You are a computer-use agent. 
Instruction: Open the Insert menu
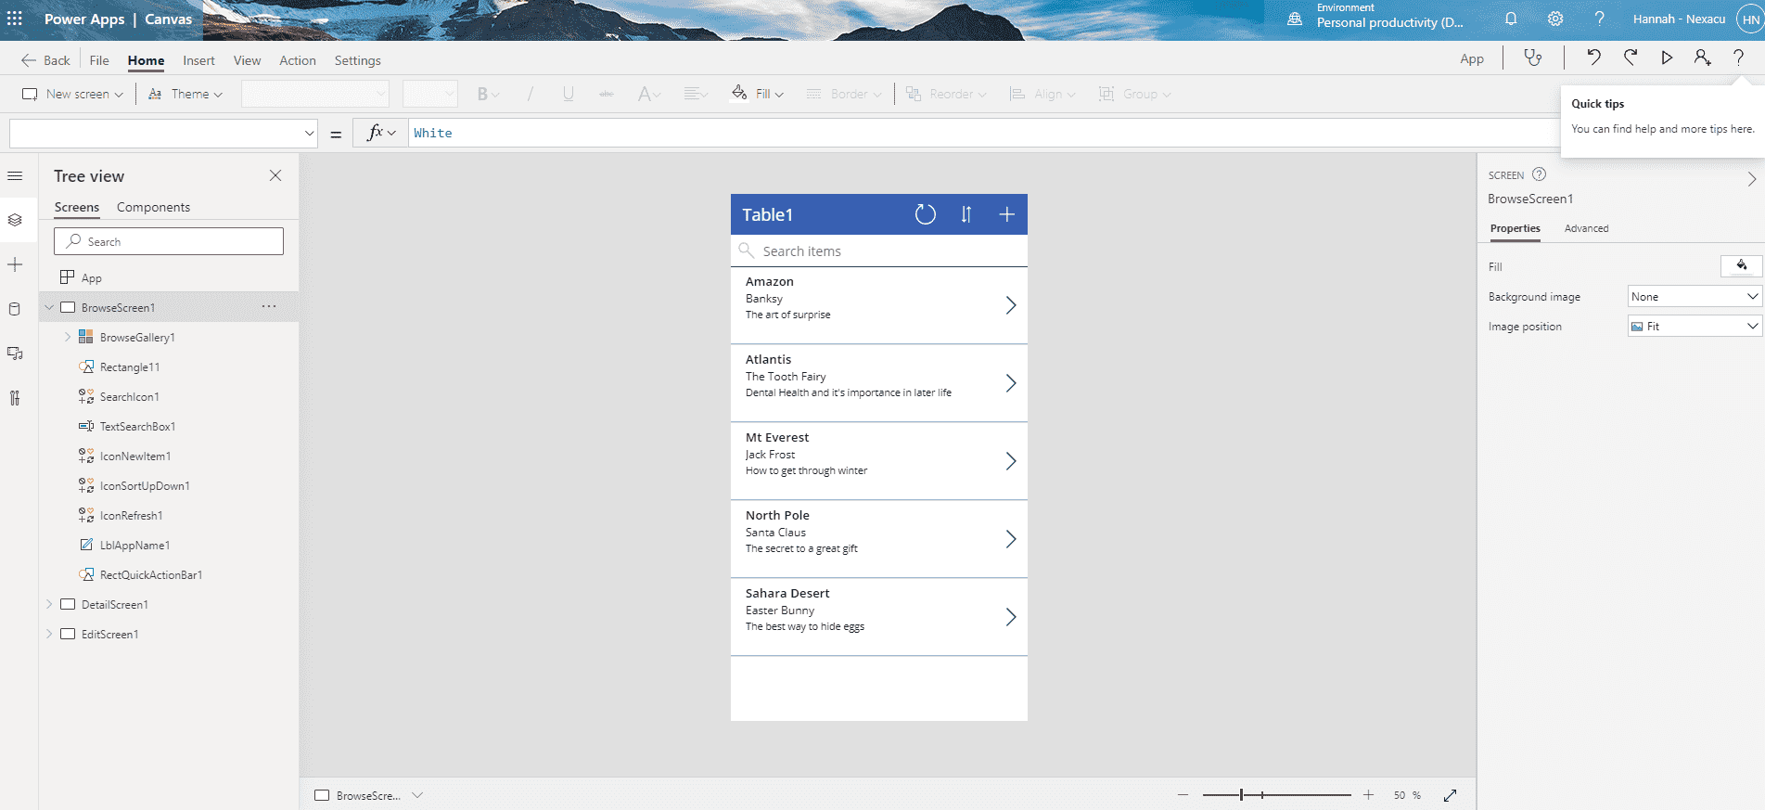[x=198, y=60]
